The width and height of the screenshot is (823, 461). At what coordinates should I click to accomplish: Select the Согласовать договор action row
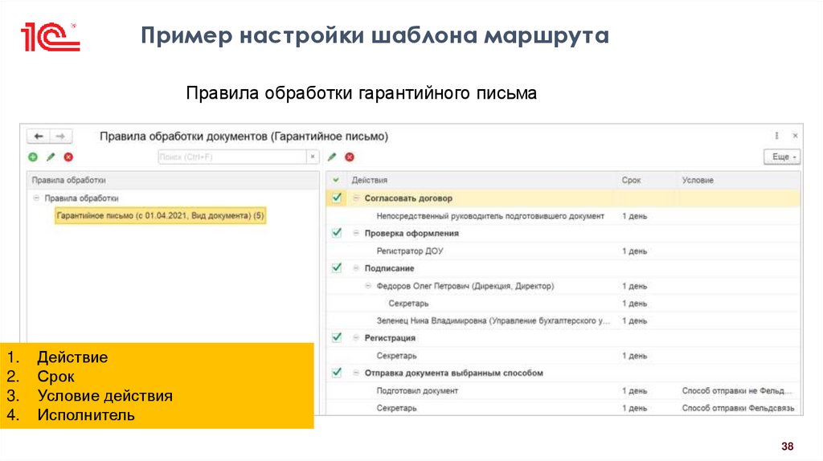coord(563,198)
